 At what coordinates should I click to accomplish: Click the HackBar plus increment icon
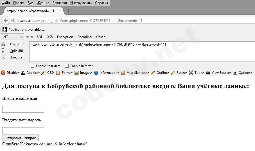coord(32,37)
